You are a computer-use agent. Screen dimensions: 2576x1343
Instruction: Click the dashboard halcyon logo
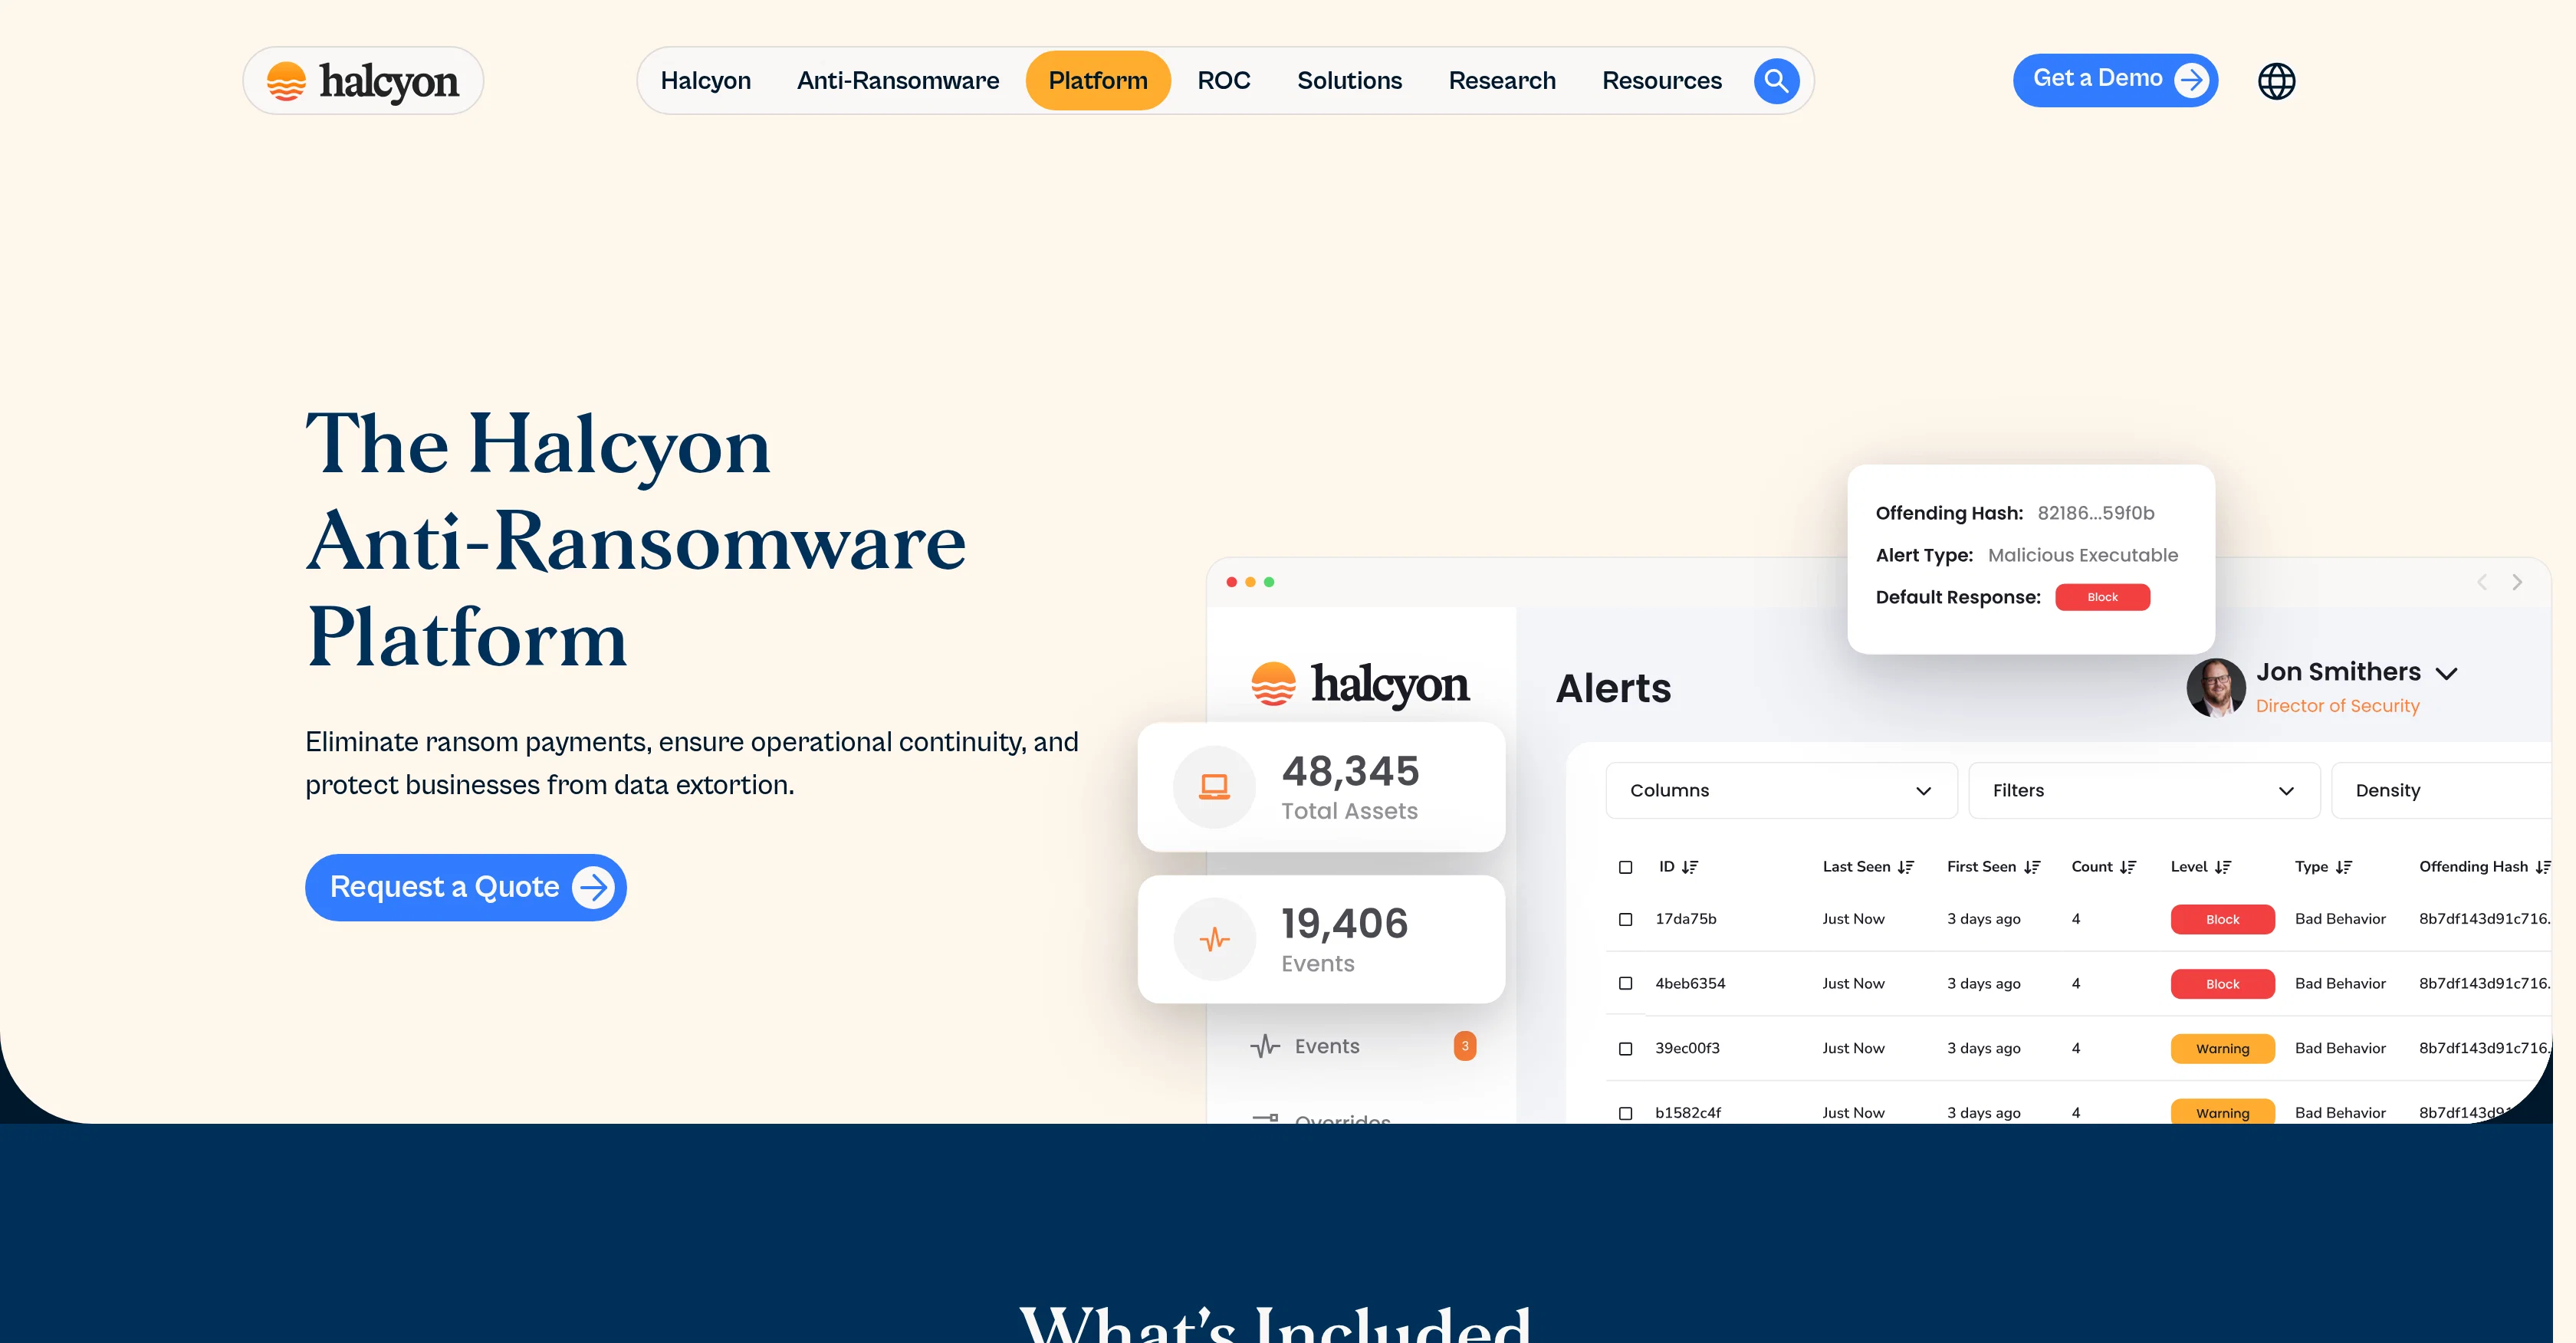pyautogui.click(x=1360, y=685)
